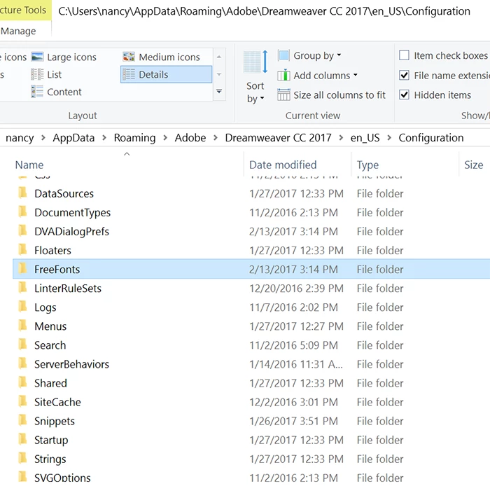Expand the chevron after en_US in breadcrumb
Viewport: 490px width, 493px height.
tap(389, 138)
